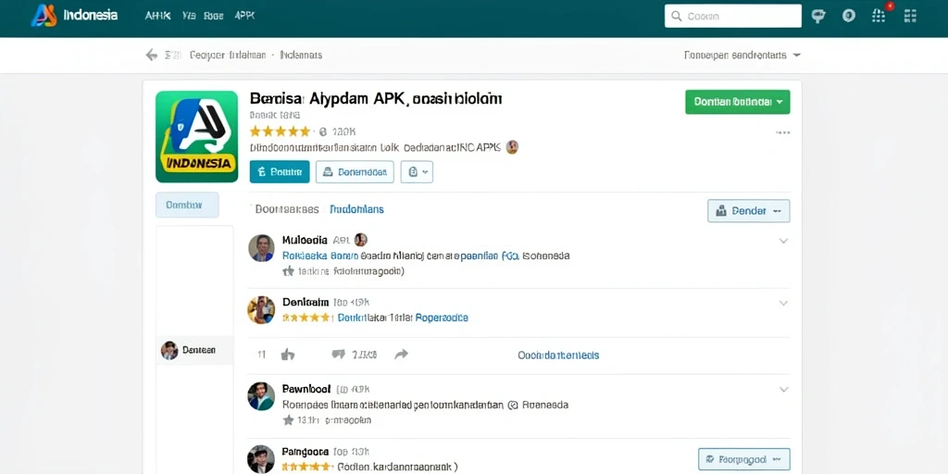Click the share arrow icon
Screen dimensions: 948x474
point(402,355)
